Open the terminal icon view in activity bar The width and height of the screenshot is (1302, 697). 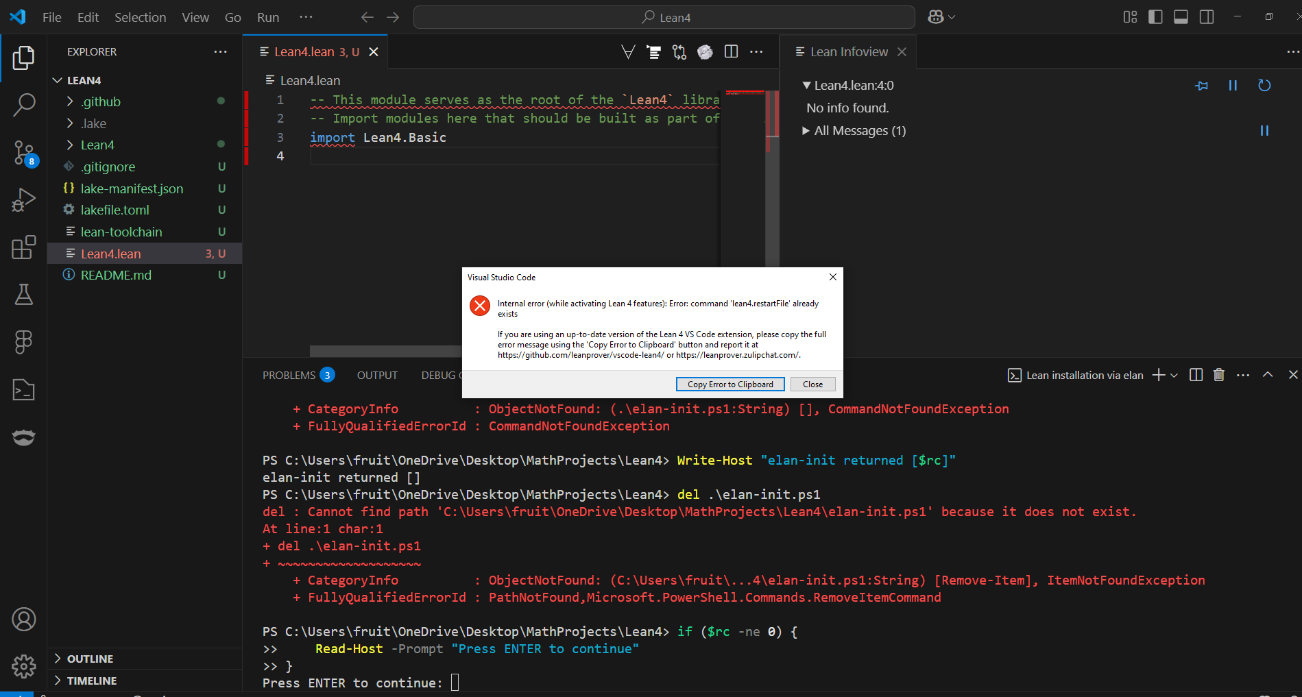[23, 390]
